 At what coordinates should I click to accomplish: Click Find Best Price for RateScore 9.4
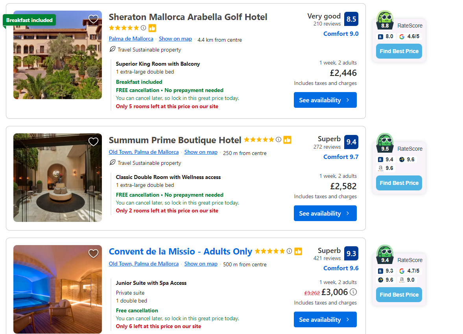(399, 295)
